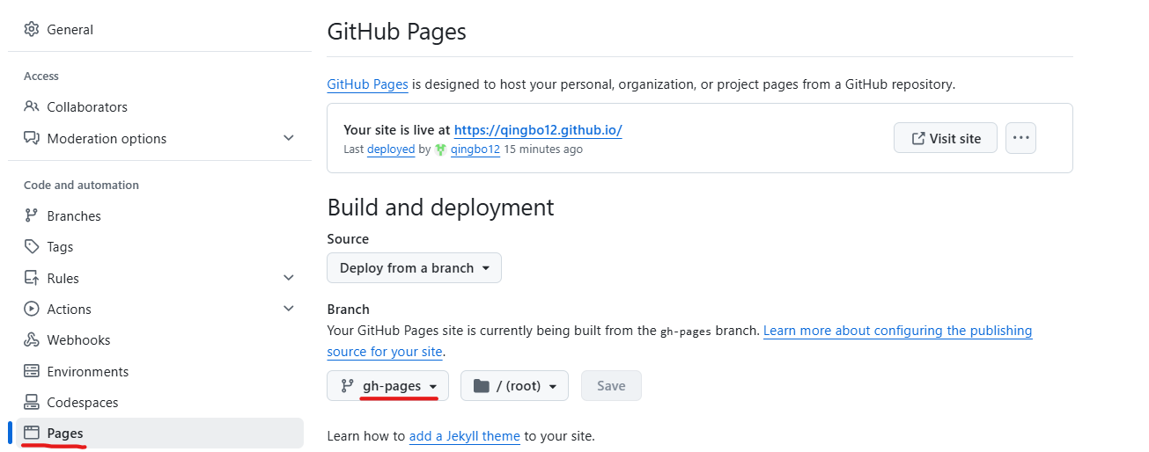Click the branch icon in gh-pages selector
This screenshot has width=1149, height=452.
click(347, 386)
